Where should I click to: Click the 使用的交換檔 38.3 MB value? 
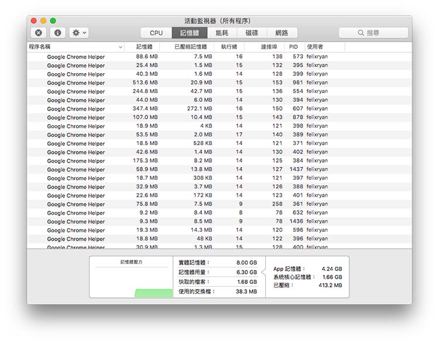tap(246, 291)
